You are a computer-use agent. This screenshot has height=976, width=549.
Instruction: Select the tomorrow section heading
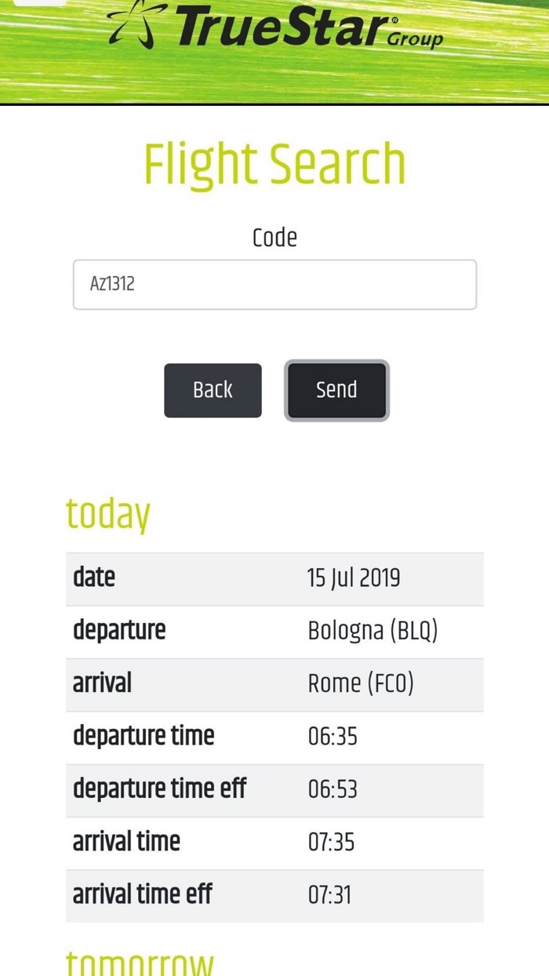140,961
